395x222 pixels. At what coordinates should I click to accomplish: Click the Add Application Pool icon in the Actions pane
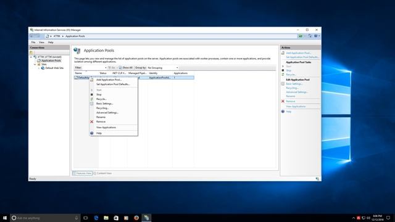[283, 53]
